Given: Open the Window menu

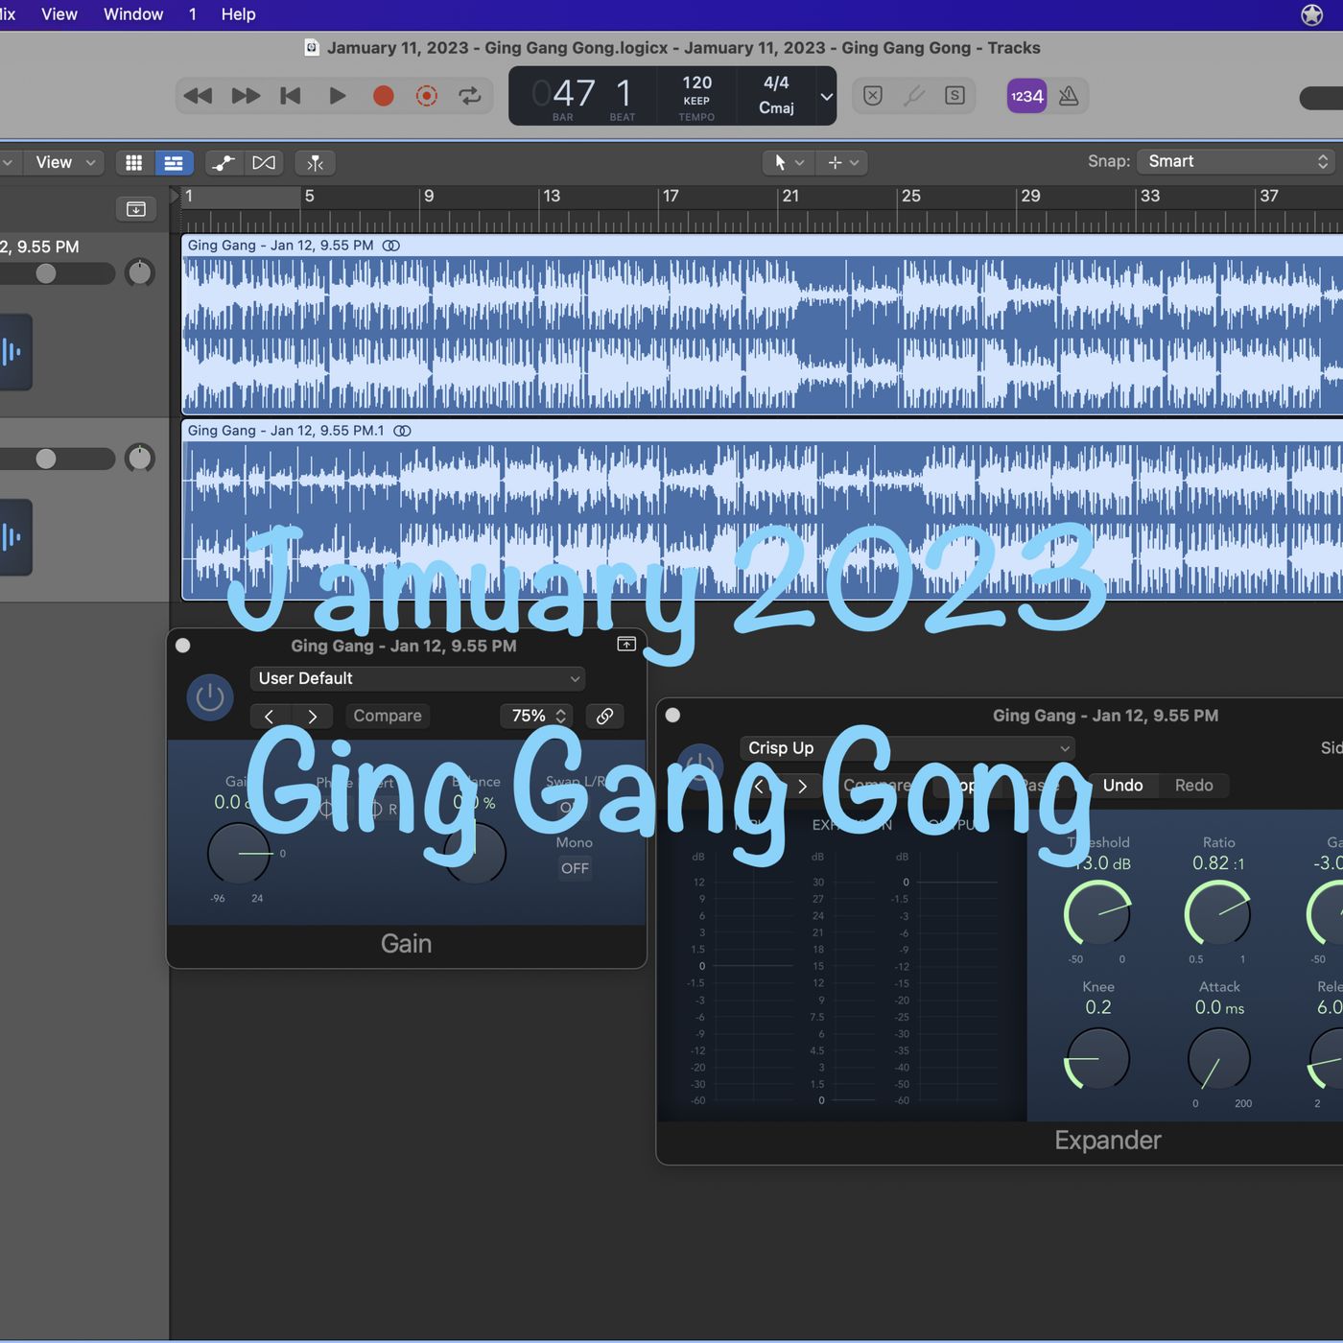Looking at the screenshot, I should (x=133, y=14).
